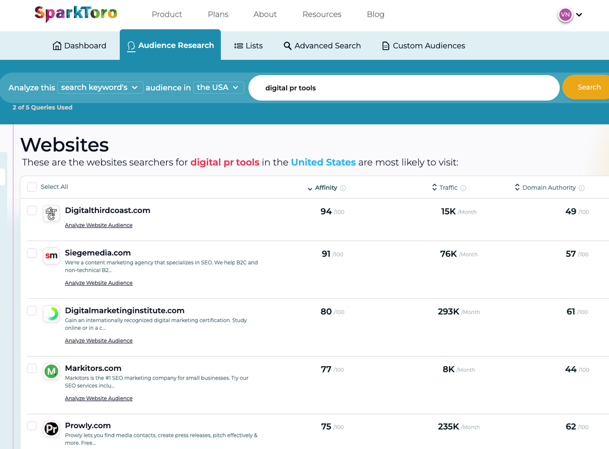Check the Siegemedia.com row checkbox
Image resolution: width=609 pixels, height=449 pixels.
(x=31, y=253)
